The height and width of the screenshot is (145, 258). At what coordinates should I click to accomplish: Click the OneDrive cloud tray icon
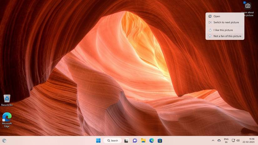pyautogui.click(x=219, y=141)
